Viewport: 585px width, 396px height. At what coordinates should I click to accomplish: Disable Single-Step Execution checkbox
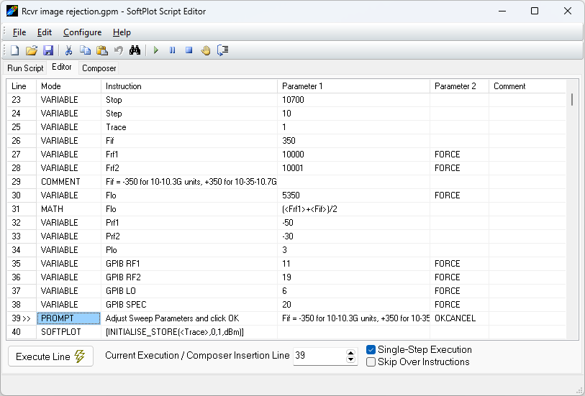(x=371, y=349)
